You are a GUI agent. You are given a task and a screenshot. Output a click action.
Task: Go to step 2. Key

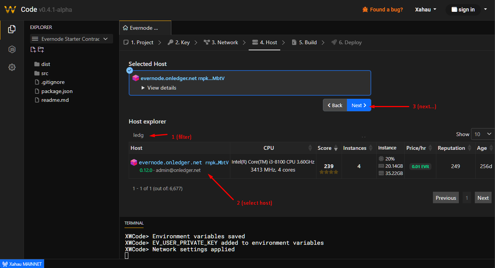coord(179,42)
